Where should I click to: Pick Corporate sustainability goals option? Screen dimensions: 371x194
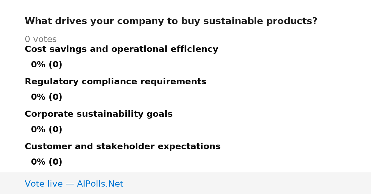(x=99, y=114)
